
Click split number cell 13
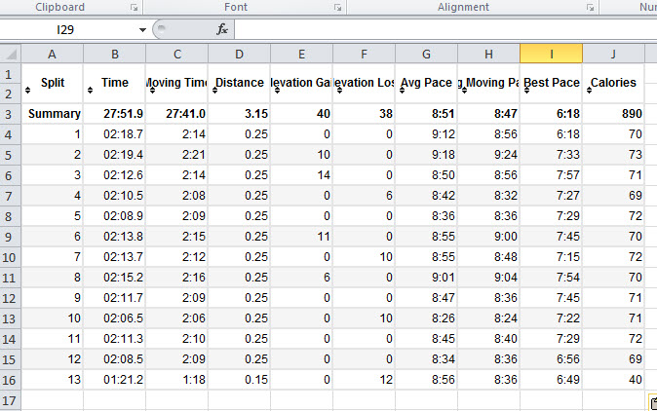coord(52,380)
